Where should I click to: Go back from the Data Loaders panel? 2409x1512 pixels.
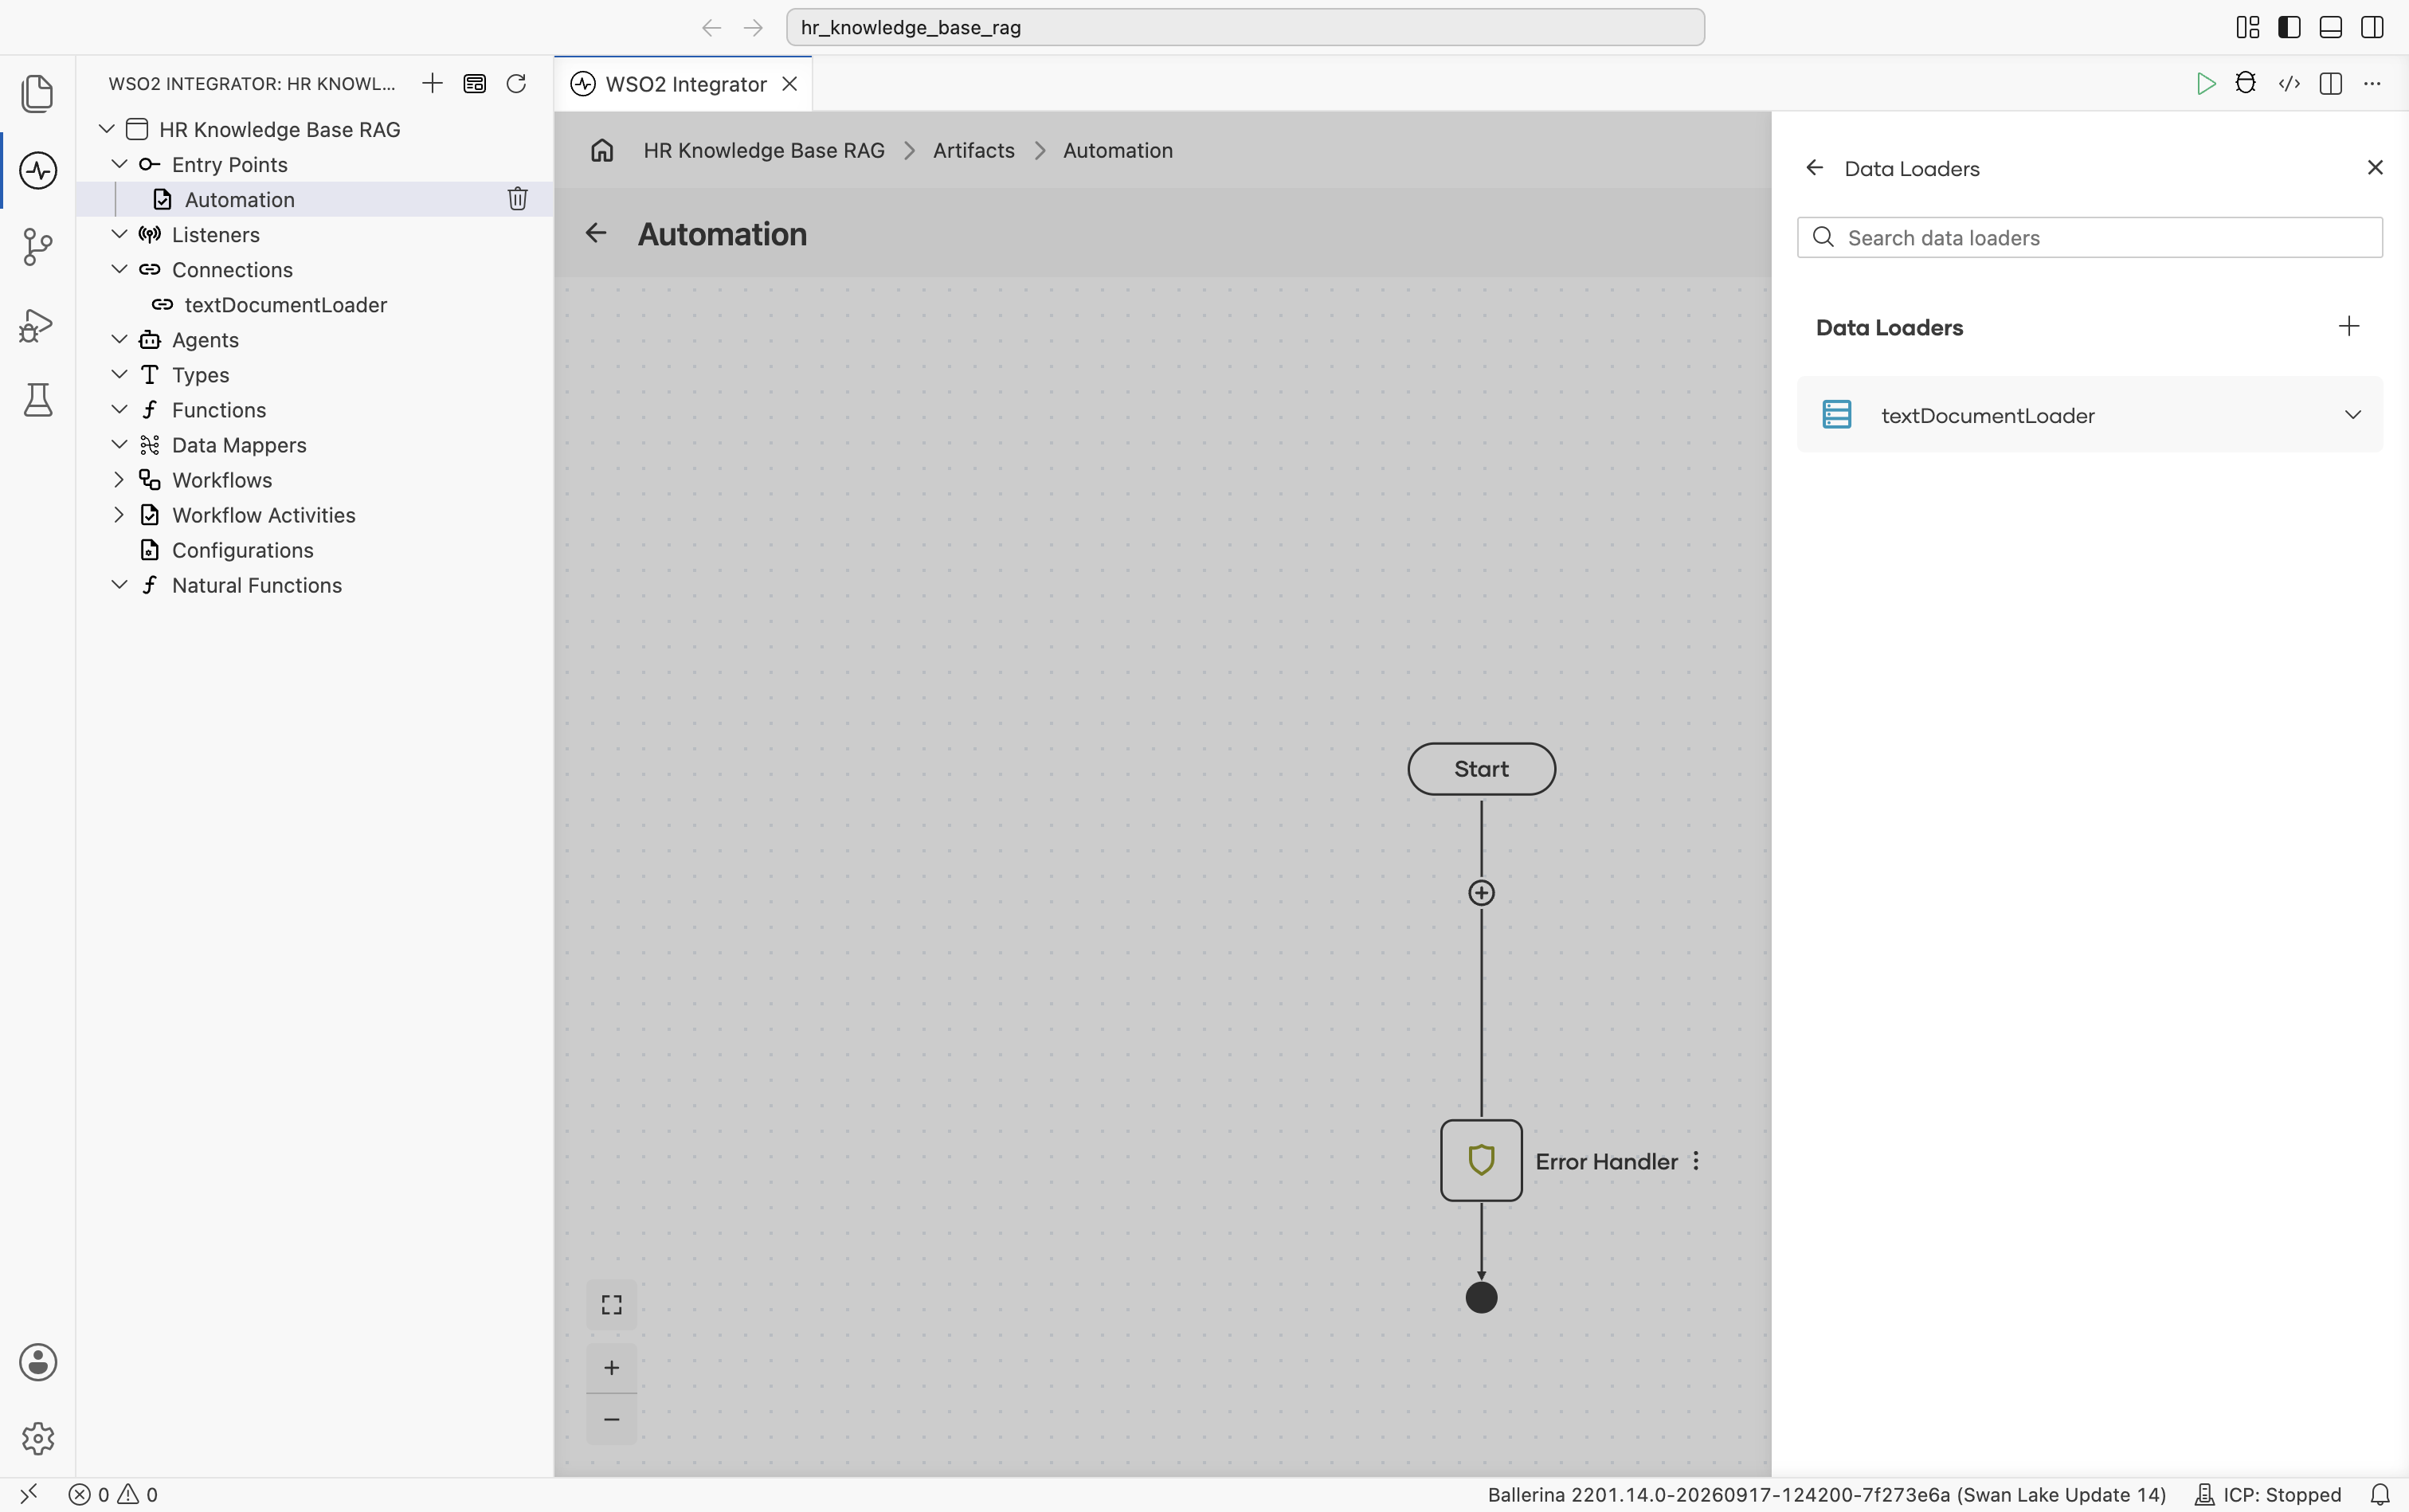coord(1814,167)
